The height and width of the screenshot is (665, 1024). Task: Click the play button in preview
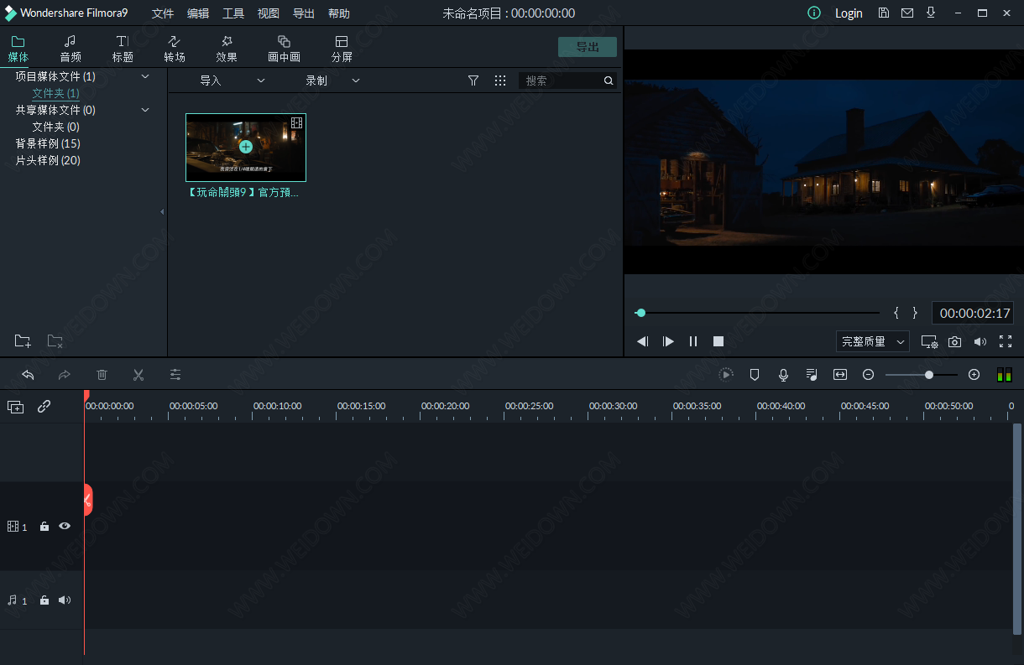pyautogui.click(x=668, y=341)
